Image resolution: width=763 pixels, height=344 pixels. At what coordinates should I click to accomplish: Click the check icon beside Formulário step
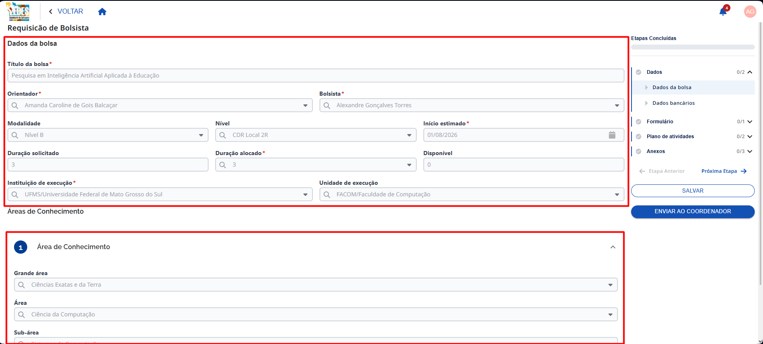(x=639, y=122)
